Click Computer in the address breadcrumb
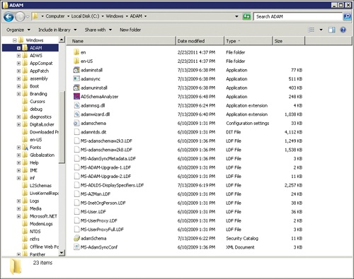This screenshot has height=279, width=354. click(x=55, y=16)
